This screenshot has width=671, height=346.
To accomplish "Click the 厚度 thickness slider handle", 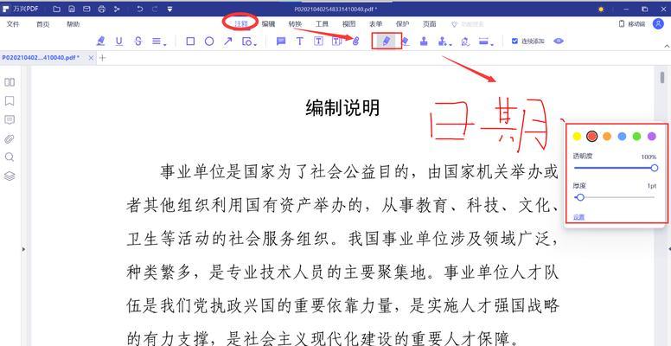I will coord(580,197).
